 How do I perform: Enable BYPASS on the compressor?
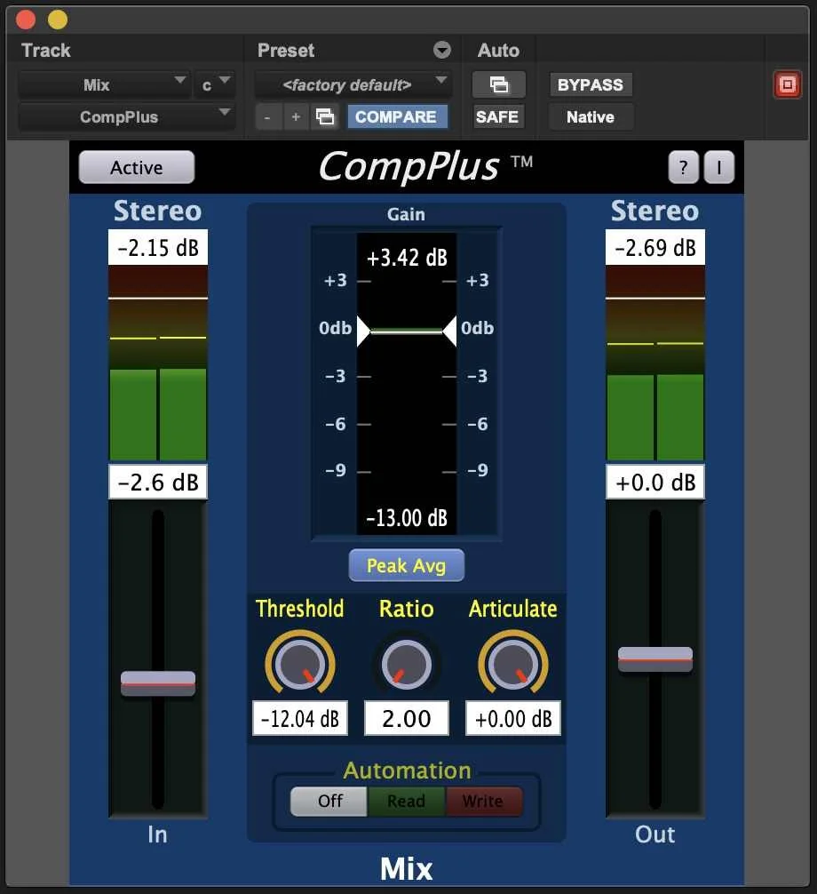[590, 84]
